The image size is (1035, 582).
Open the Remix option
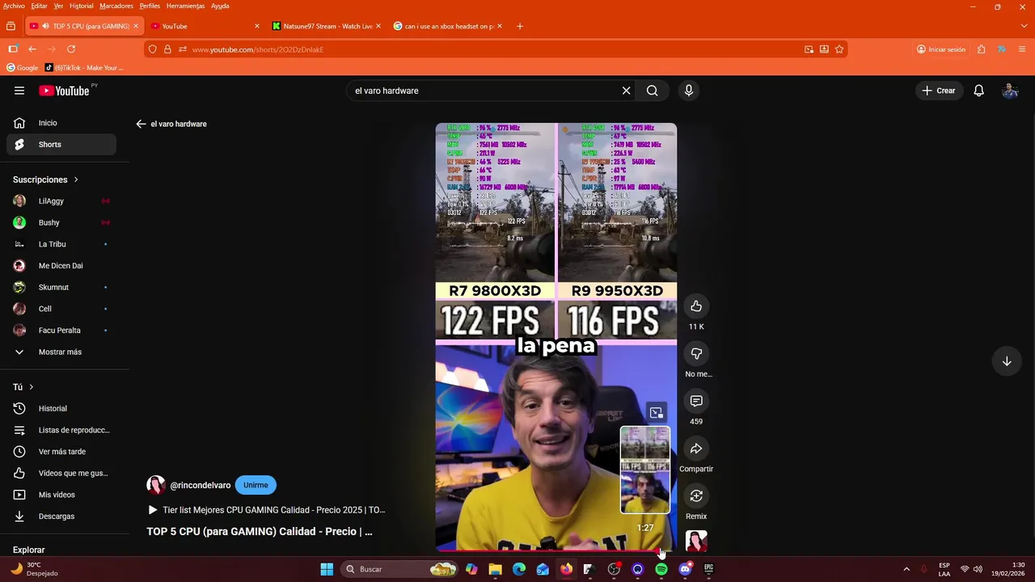(x=696, y=496)
